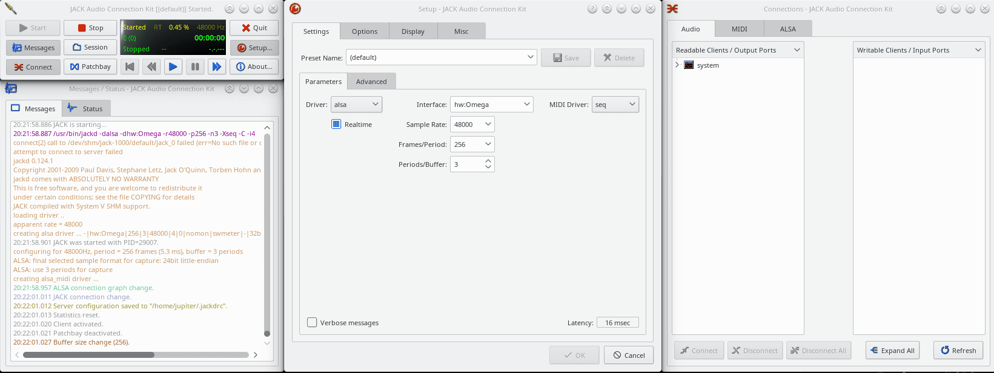Open the Frames/Period dropdown
Image resolution: width=994 pixels, height=373 pixels.
(x=472, y=144)
